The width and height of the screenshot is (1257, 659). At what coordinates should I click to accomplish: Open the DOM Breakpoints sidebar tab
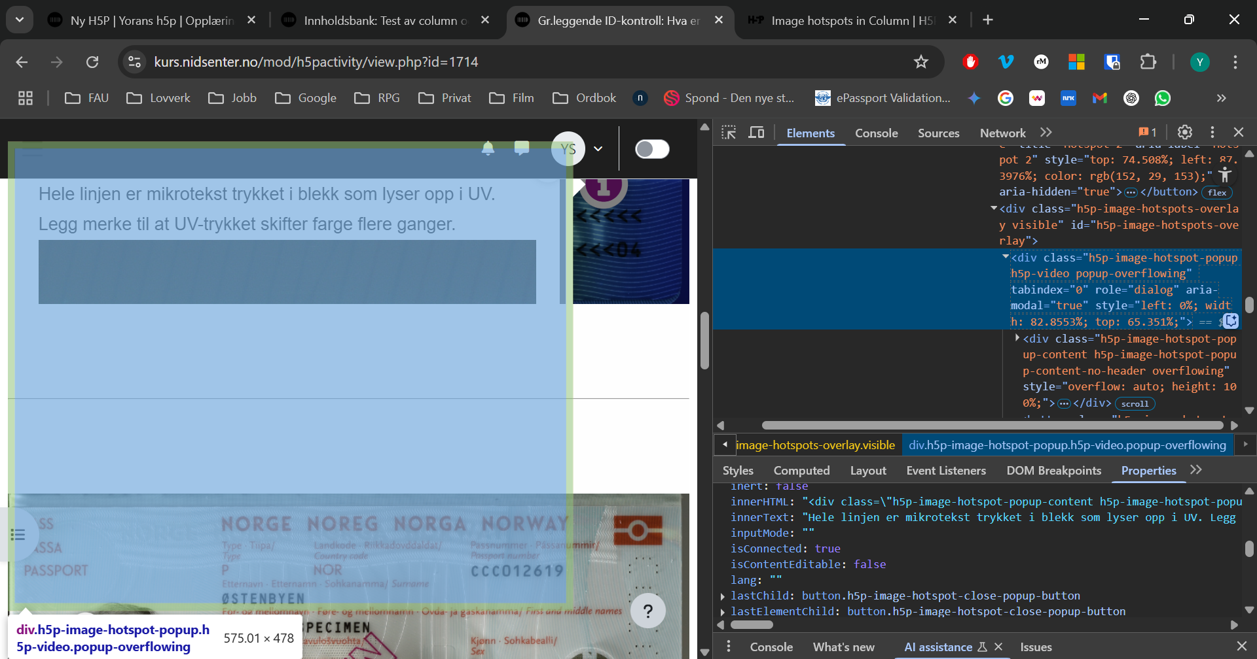[x=1054, y=471]
